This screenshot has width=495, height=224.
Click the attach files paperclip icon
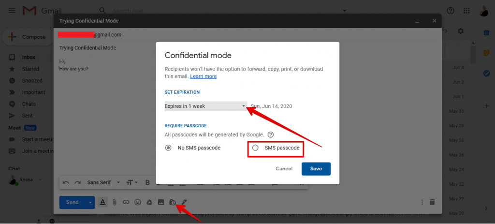115,202
